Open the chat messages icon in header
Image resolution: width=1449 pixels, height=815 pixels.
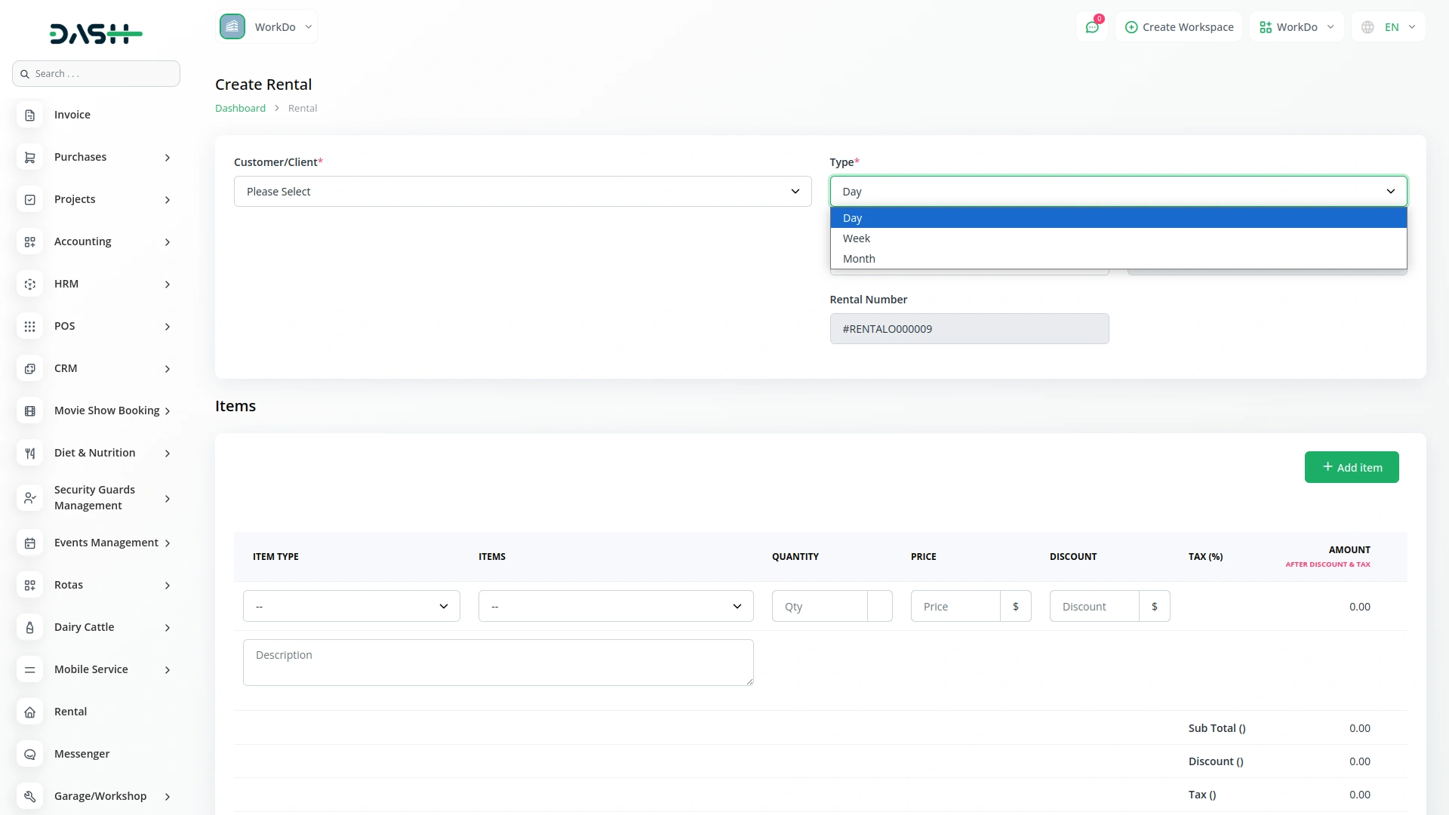click(1091, 27)
